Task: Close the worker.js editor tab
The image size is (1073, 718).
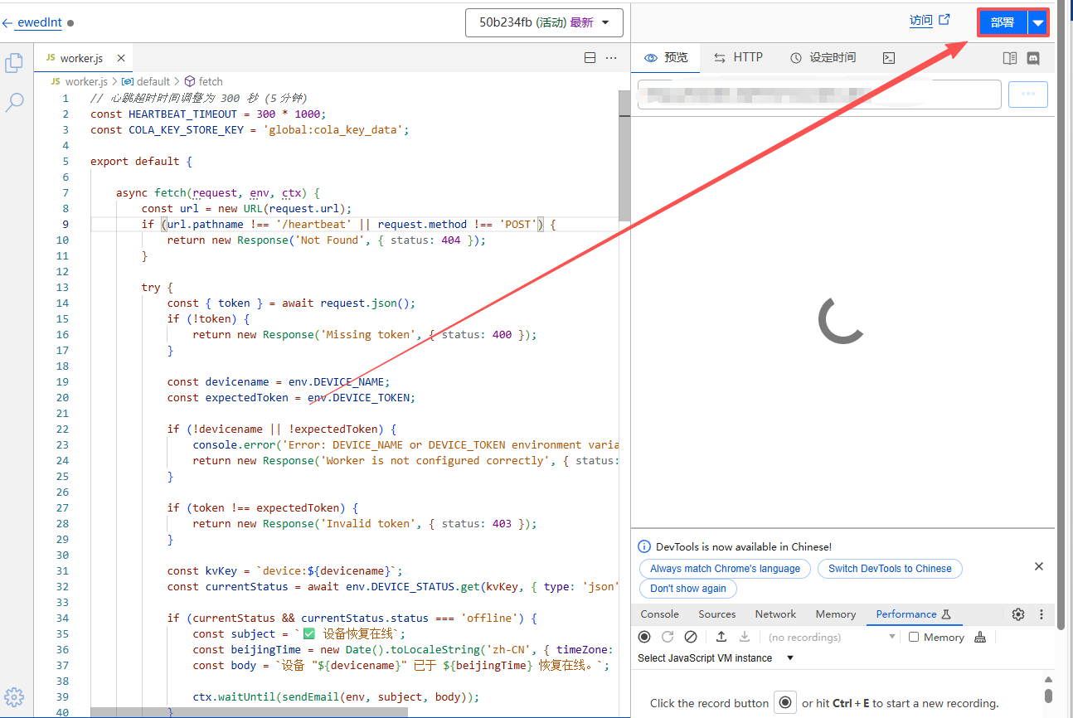Action: coord(121,58)
